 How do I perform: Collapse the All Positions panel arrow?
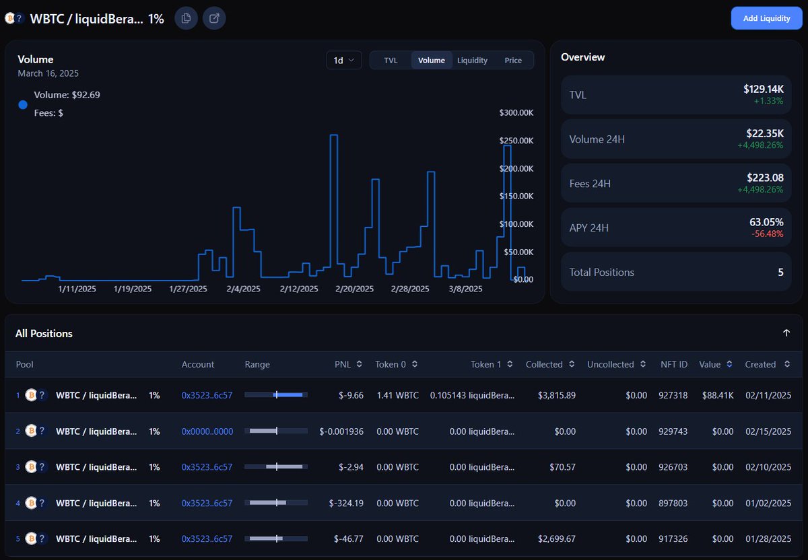tap(786, 333)
